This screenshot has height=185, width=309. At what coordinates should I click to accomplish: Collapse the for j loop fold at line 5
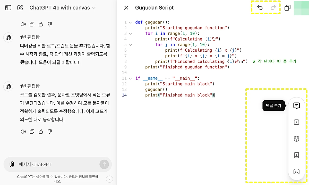[130, 45]
